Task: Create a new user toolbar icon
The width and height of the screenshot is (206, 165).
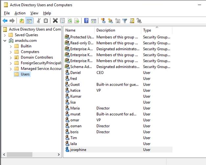Action: coord(103,21)
